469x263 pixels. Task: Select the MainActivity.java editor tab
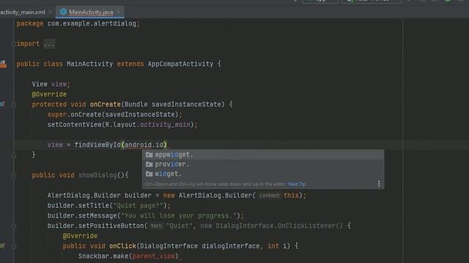pos(91,12)
